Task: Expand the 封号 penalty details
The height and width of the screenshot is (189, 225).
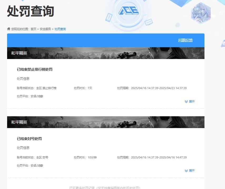Action: (x=189, y=171)
